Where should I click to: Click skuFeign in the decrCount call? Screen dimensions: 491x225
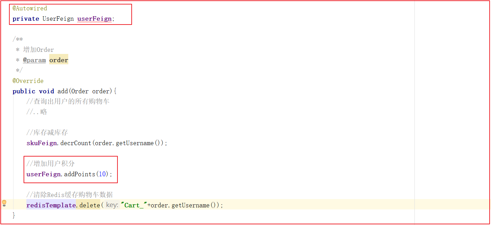(42, 143)
